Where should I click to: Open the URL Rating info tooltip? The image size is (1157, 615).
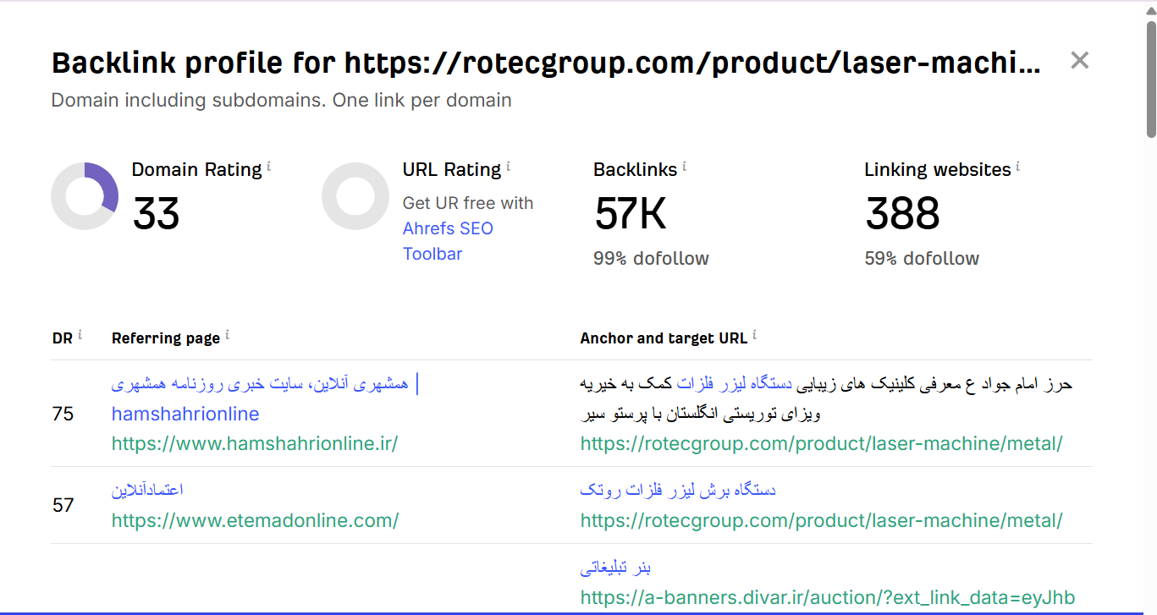[509, 165]
